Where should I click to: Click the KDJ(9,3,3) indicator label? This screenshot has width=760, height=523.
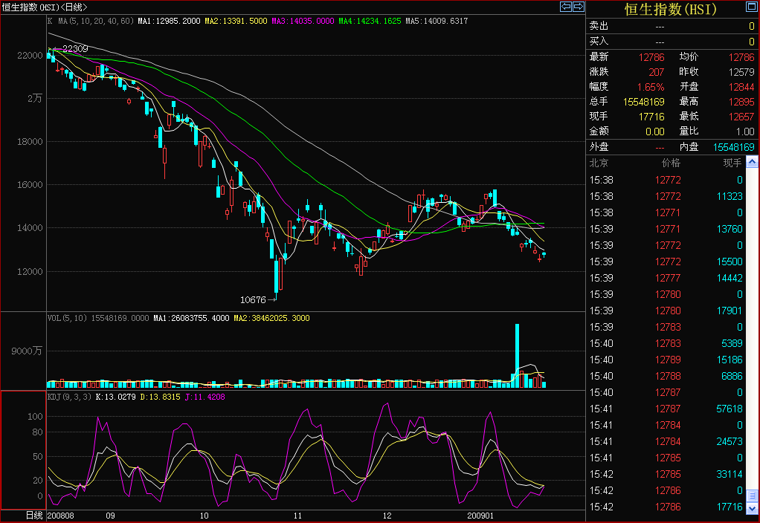coord(69,397)
